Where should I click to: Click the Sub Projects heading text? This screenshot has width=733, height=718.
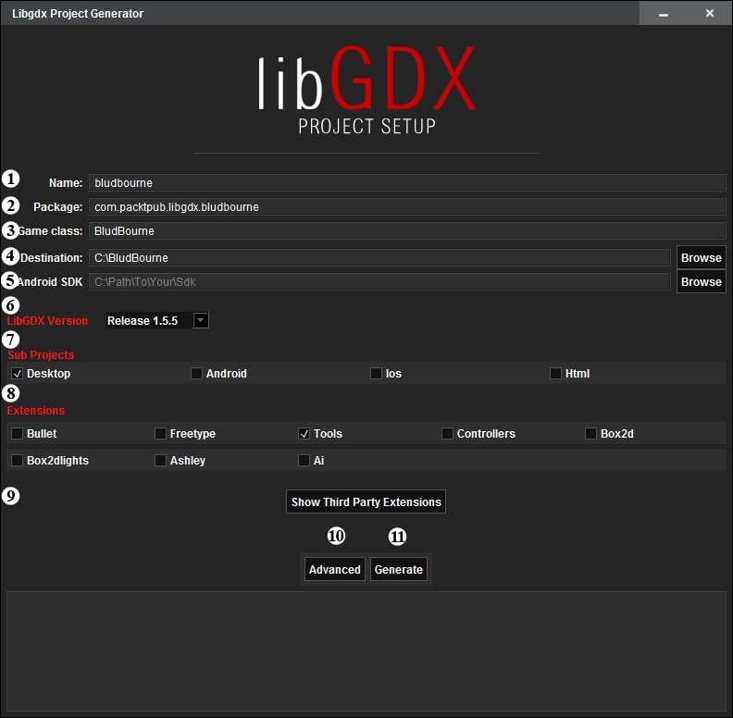41,354
